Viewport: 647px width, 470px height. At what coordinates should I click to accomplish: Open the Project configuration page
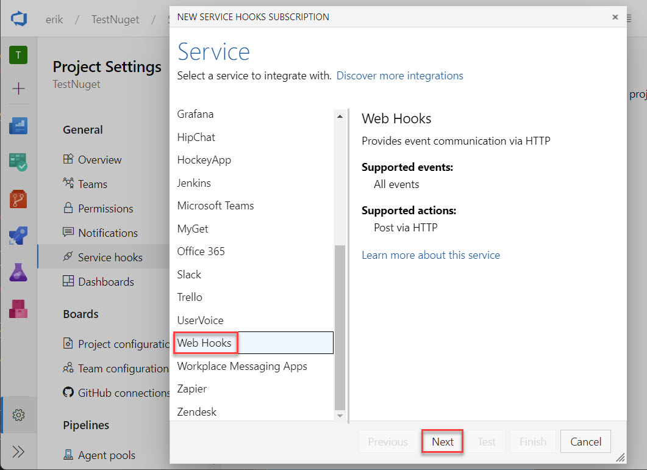pos(124,344)
